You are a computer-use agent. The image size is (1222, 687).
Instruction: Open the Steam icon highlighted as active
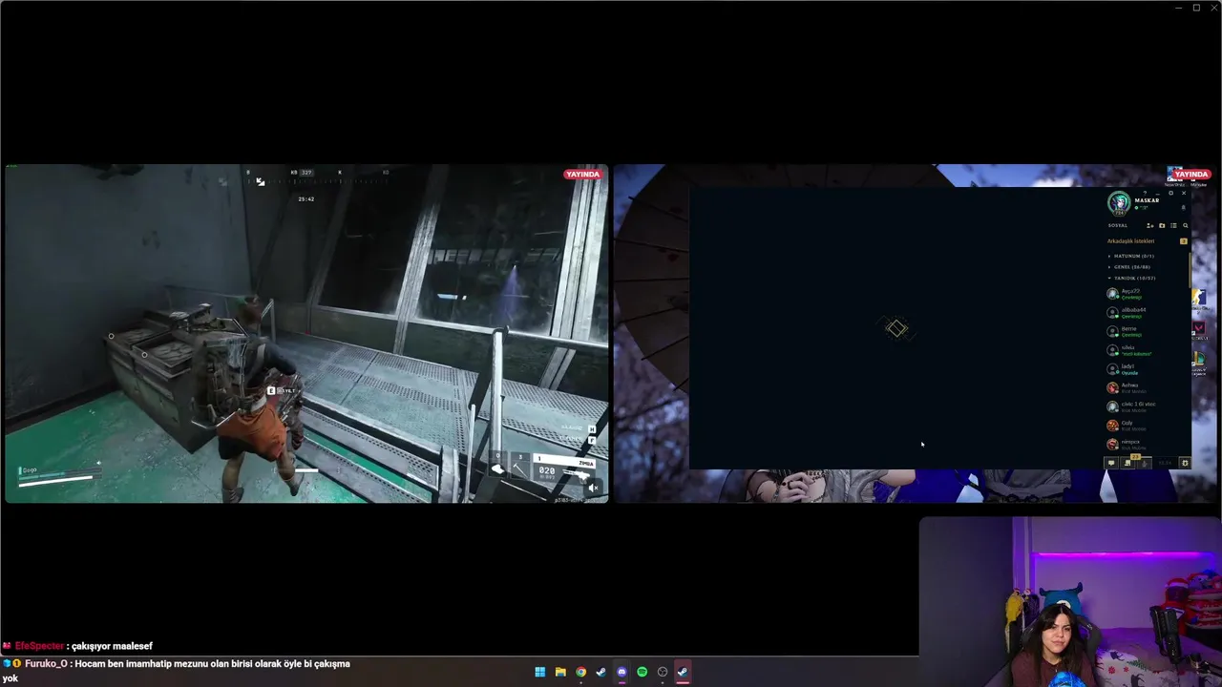click(x=683, y=672)
